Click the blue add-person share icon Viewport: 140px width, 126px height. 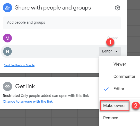[x=7, y=8]
